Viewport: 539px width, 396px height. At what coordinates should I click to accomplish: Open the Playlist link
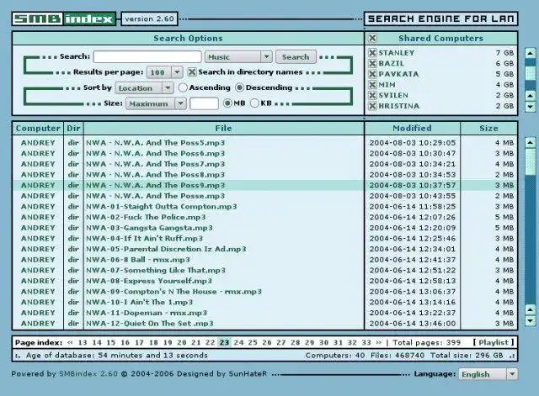[x=494, y=342]
